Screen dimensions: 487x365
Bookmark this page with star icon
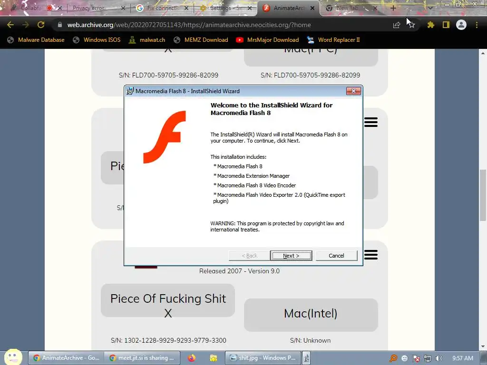tap(412, 25)
